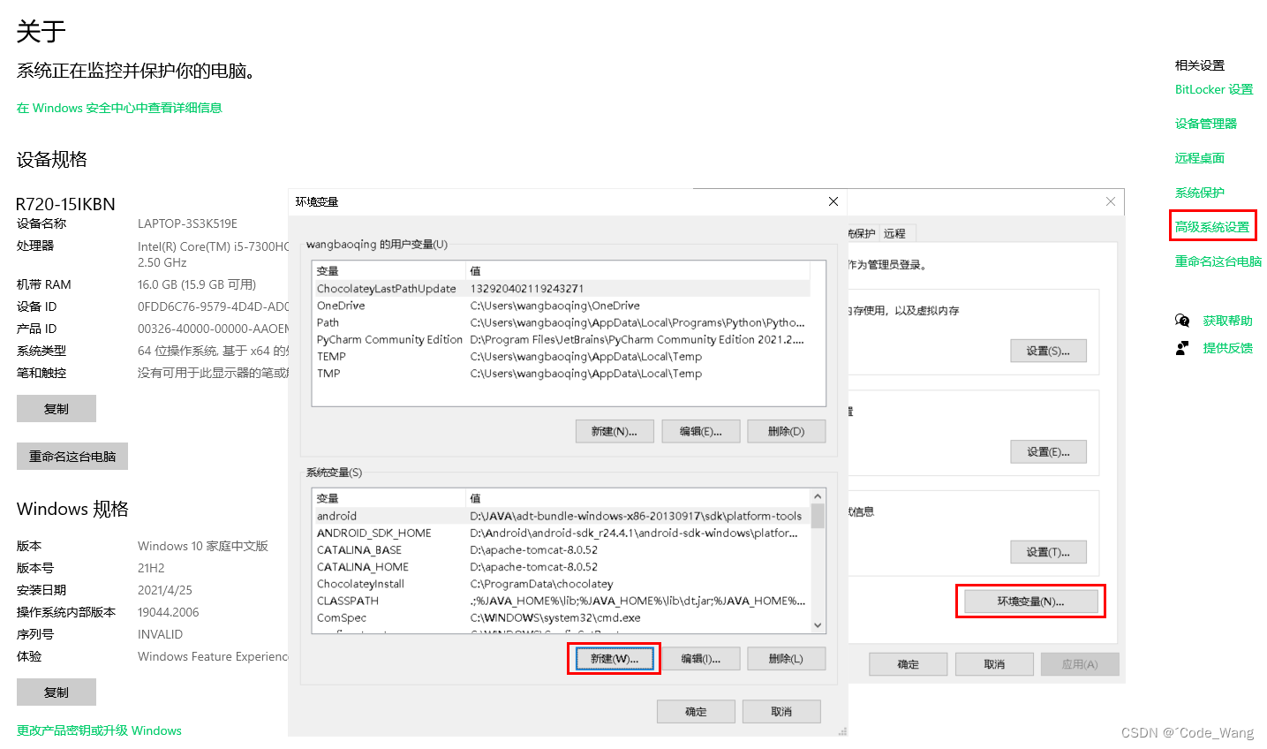Switch to 系统保护 tab in system properties

(x=863, y=233)
